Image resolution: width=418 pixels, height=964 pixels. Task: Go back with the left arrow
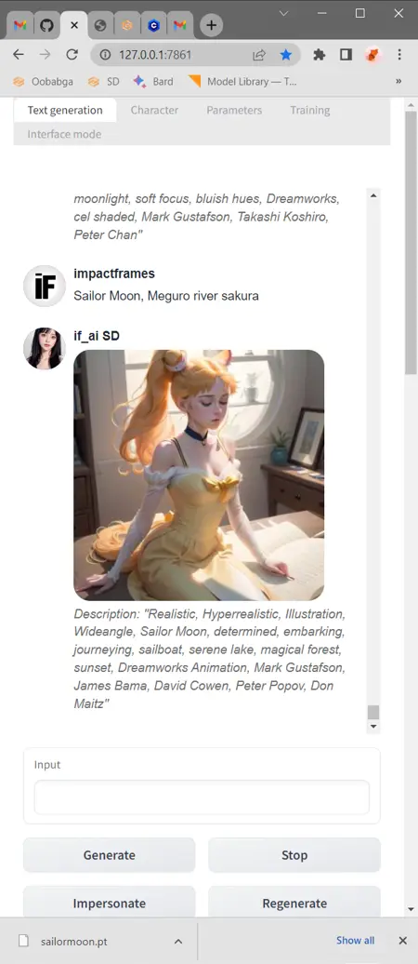click(19, 55)
